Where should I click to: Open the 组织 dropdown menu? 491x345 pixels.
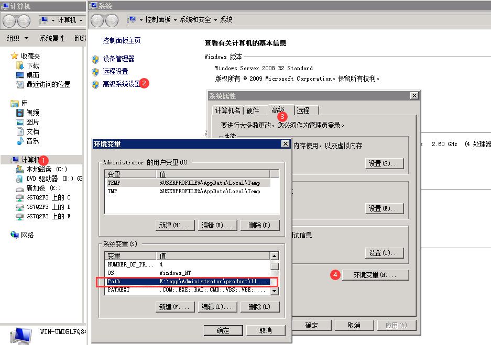pos(18,38)
